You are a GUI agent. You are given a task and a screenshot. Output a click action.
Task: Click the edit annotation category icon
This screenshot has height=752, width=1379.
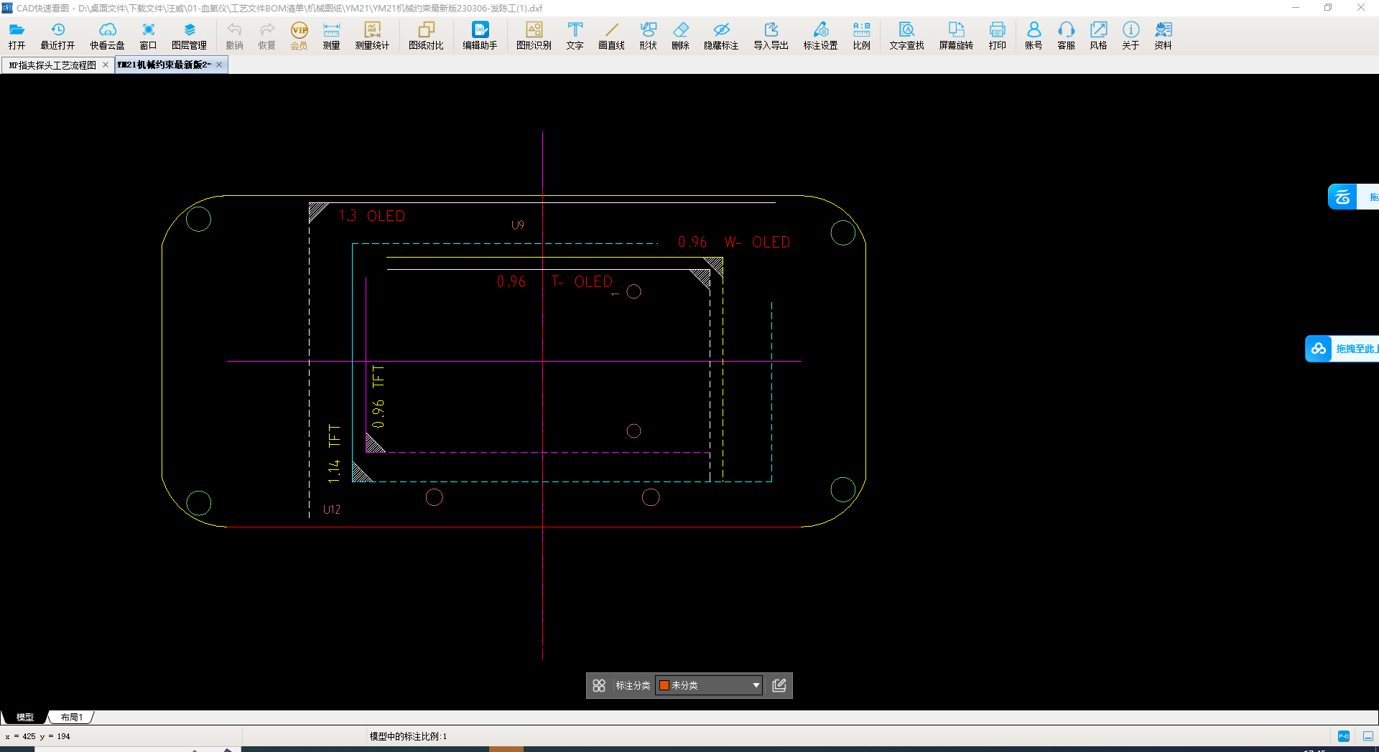pyautogui.click(x=779, y=685)
